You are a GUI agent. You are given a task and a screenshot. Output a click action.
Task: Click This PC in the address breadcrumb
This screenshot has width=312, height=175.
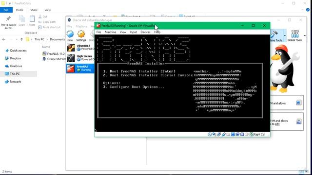39,39
